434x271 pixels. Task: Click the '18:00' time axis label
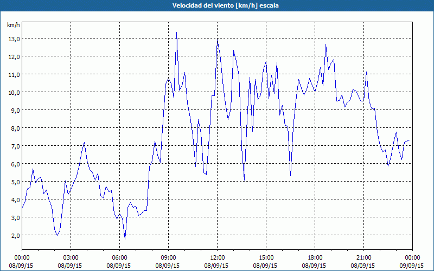315,258
